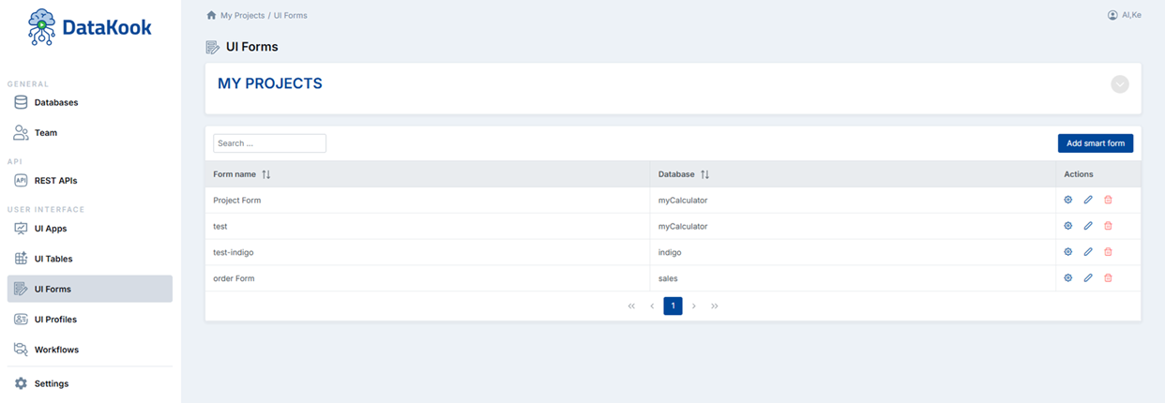The image size is (1165, 403).
Task: Open the Al,Ke user account icon
Action: coord(1112,15)
